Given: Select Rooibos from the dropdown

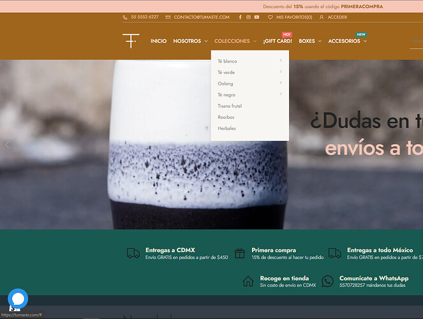Looking at the screenshot, I should (226, 117).
